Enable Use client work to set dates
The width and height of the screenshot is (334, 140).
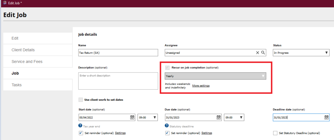click(x=81, y=100)
